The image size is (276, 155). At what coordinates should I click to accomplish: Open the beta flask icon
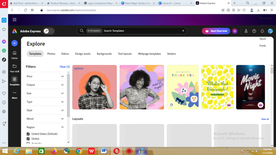246,31
